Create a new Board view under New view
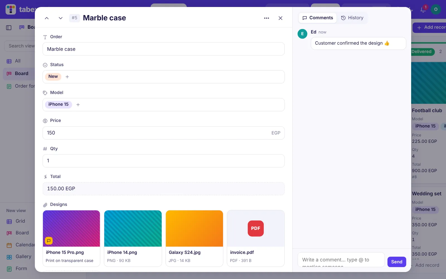 tap(19, 233)
